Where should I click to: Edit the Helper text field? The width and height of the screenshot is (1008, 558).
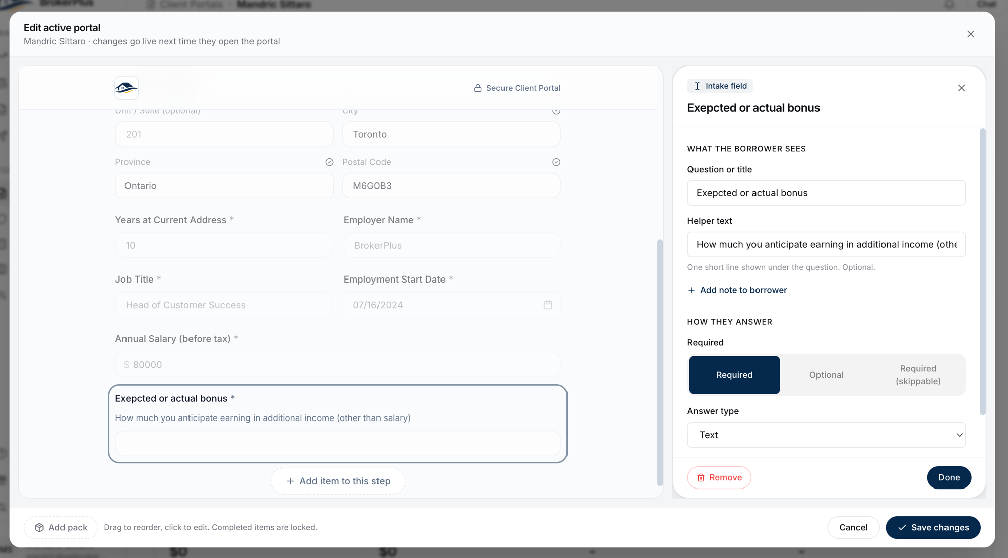point(826,244)
